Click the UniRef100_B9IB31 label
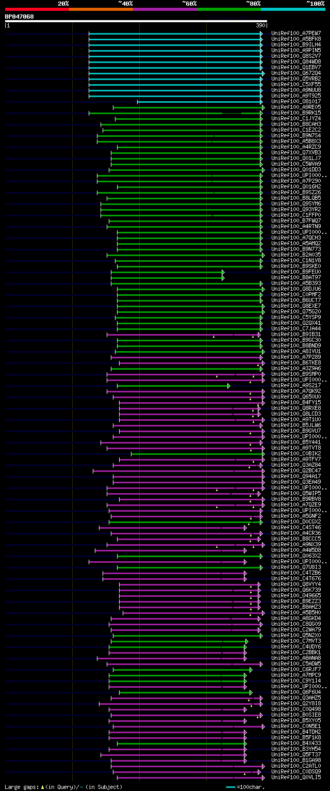 click(x=296, y=334)
